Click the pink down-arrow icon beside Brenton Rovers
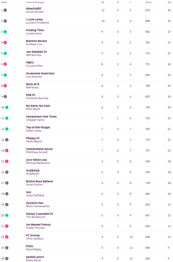The height and width of the screenshot is (262, 173). point(5,43)
